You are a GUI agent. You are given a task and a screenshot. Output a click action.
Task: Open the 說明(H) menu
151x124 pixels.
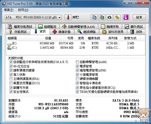23,10
